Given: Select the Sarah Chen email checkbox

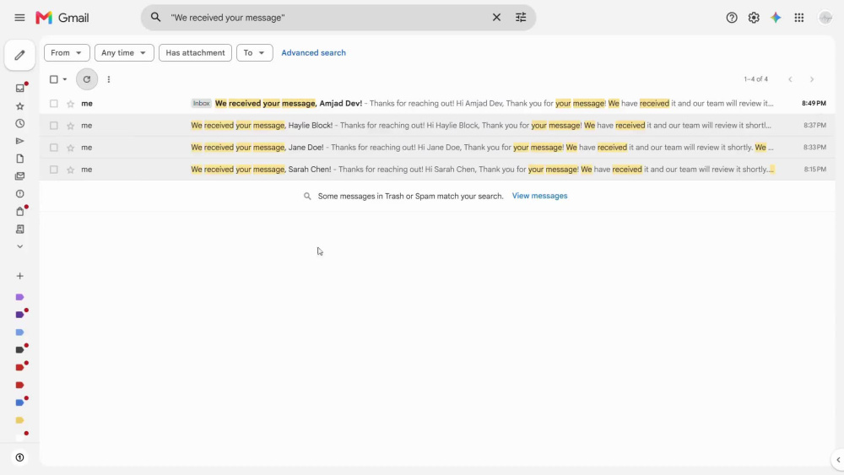Looking at the screenshot, I should [x=54, y=170].
